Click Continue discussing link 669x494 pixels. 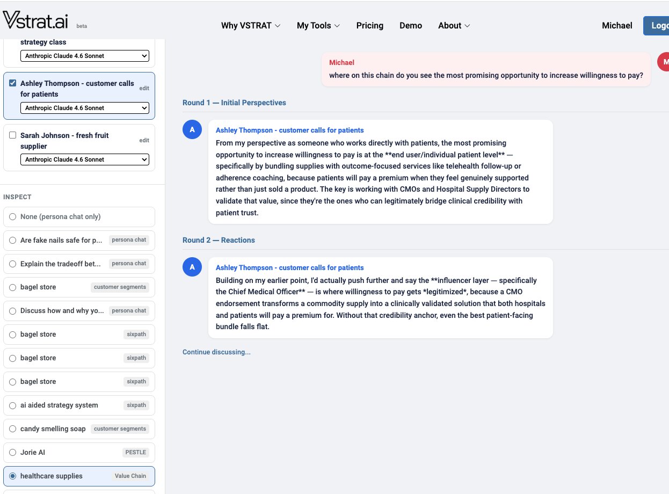[216, 352]
